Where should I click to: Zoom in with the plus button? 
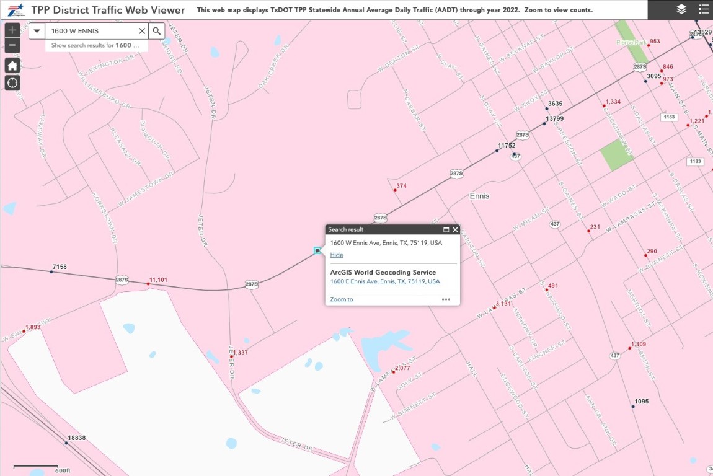pyautogui.click(x=12, y=30)
